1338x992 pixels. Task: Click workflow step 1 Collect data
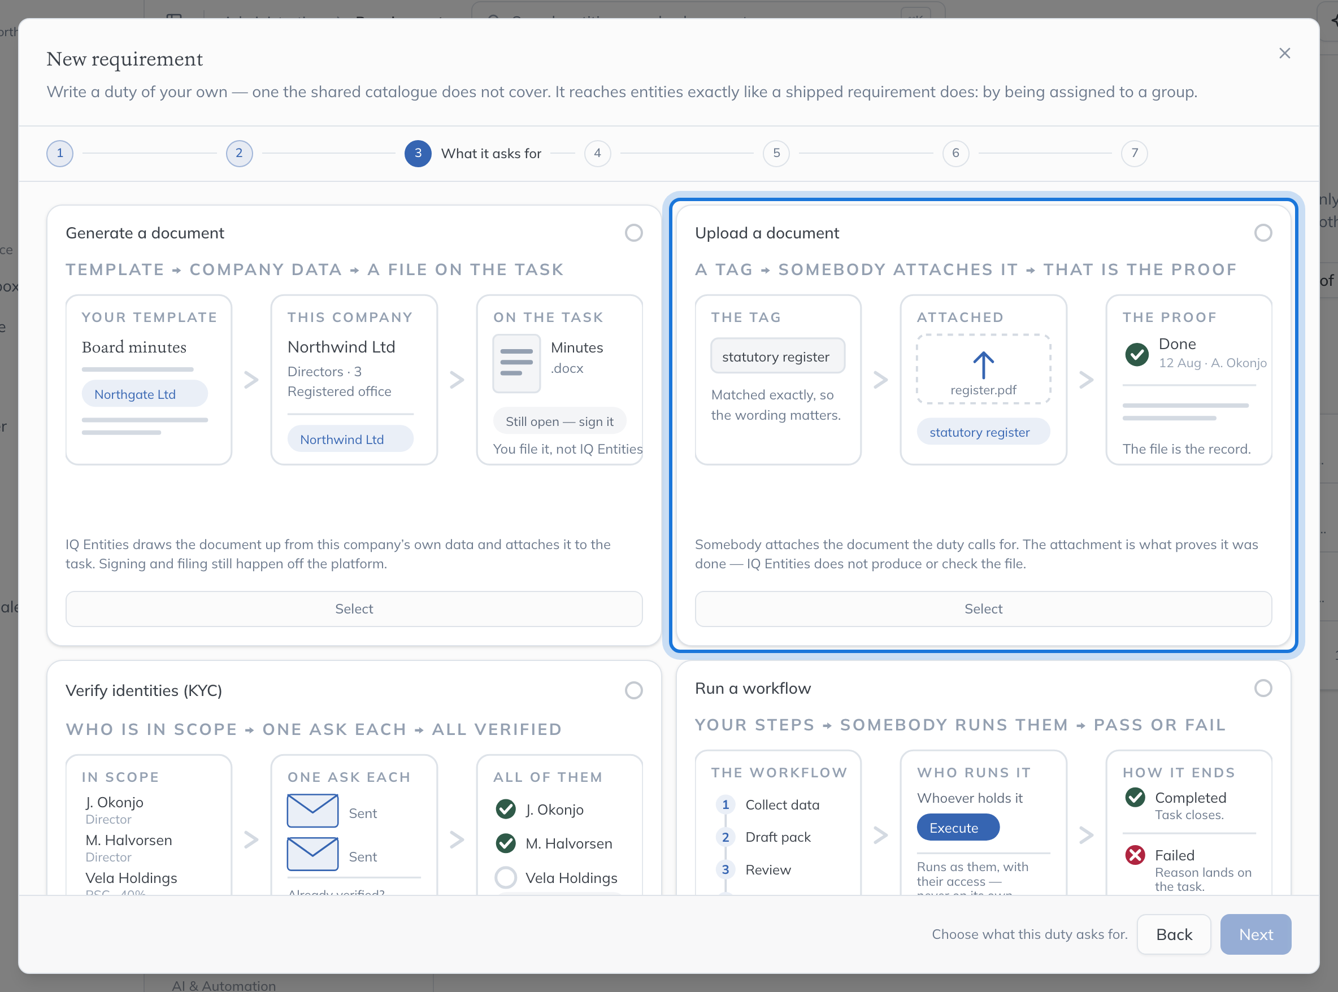768,804
